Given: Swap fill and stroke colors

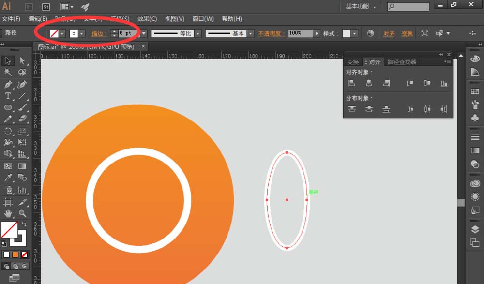Looking at the screenshot, I should click(24, 224).
